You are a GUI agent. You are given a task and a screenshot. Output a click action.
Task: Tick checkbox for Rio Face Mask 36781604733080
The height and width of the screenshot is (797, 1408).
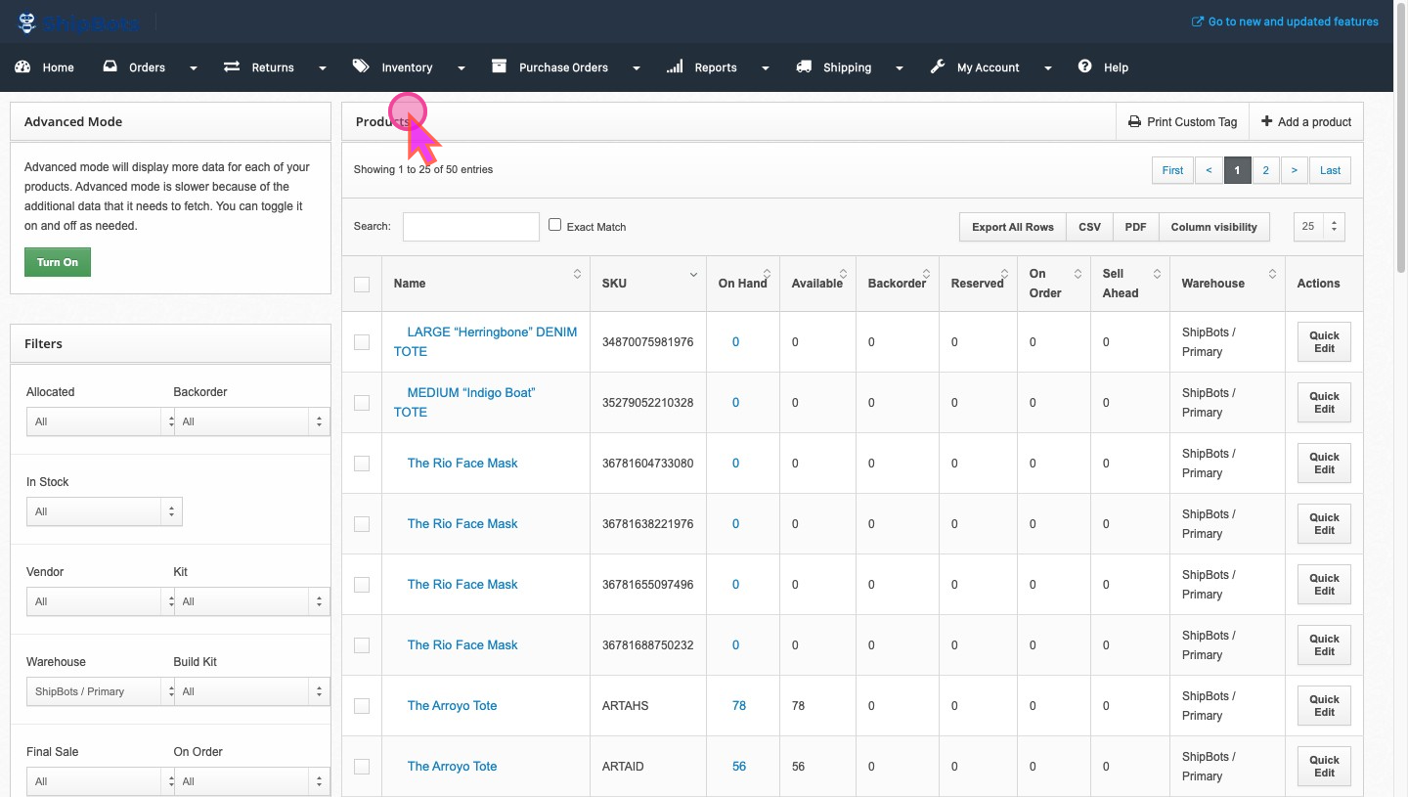click(362, 464)
